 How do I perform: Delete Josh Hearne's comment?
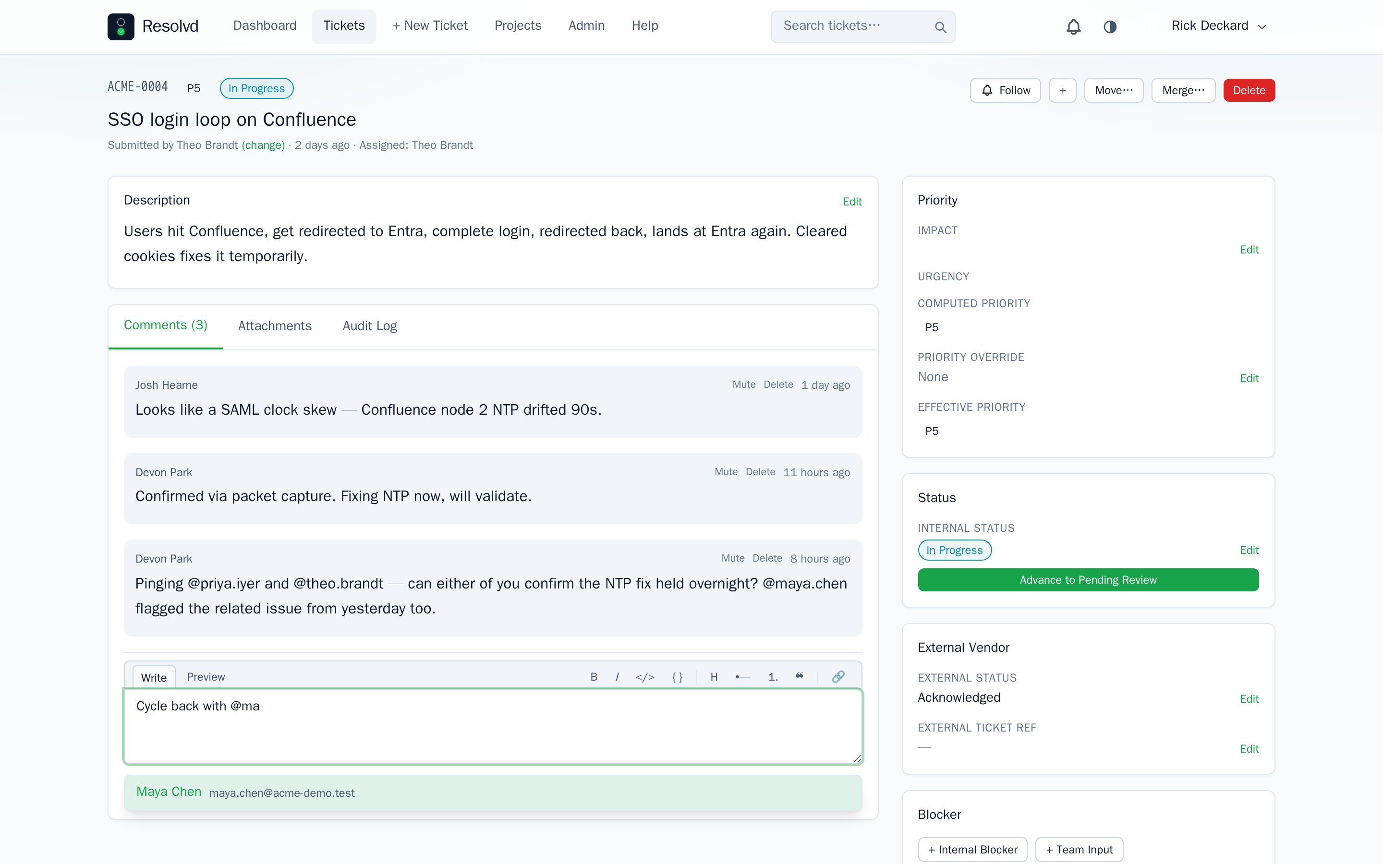click(x=778, y=384)
